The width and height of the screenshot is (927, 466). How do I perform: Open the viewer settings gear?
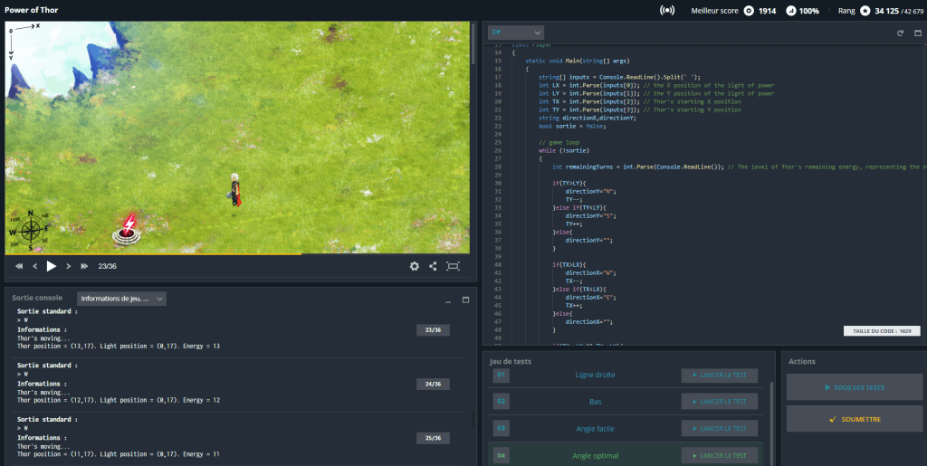pyautogui.click(x=415, y=266)
